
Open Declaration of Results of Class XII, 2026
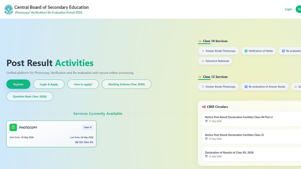coord(229,152)
